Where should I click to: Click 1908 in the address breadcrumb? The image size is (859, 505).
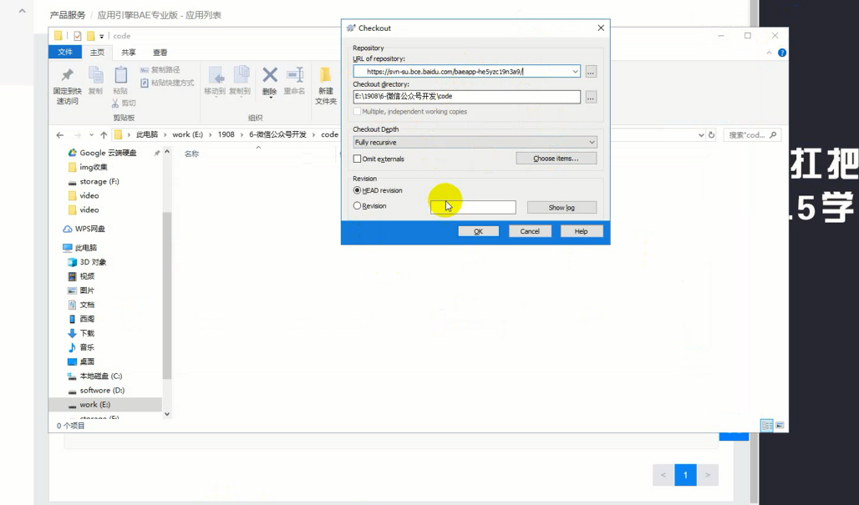[226, 134]
